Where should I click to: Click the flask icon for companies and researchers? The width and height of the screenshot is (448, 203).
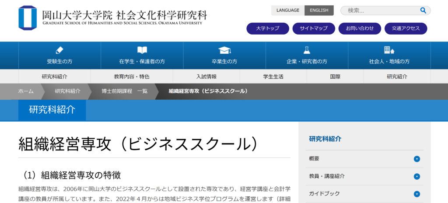tap(307, 50)
